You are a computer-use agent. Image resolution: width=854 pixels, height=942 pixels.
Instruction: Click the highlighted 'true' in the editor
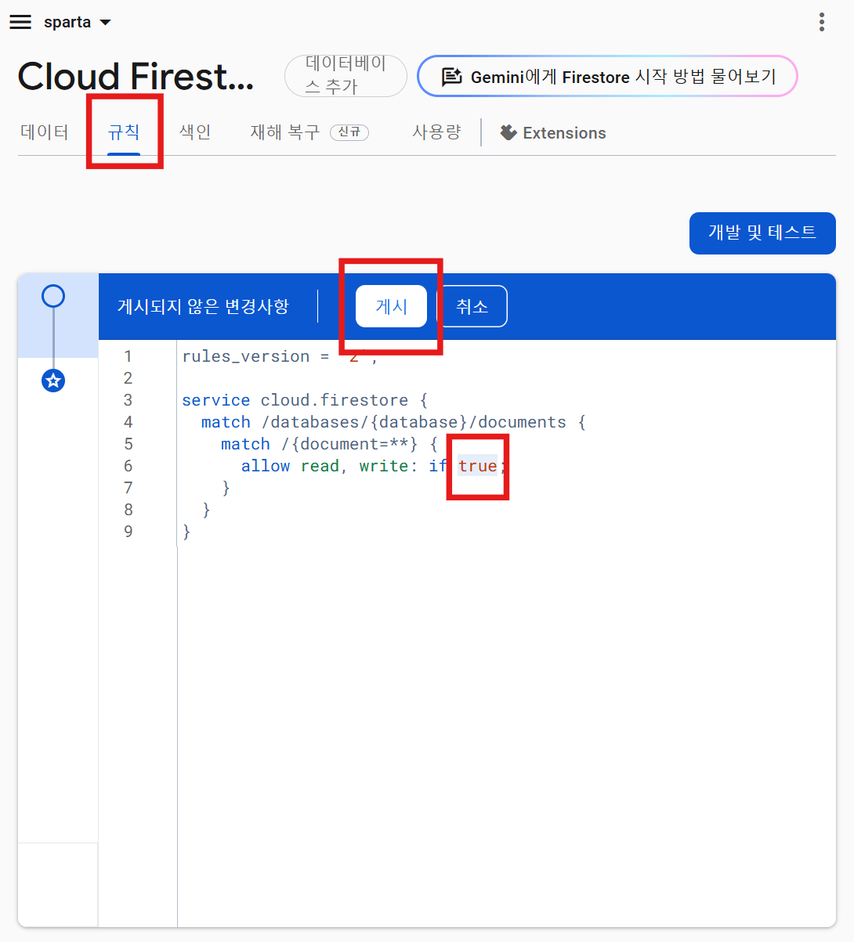477,466
